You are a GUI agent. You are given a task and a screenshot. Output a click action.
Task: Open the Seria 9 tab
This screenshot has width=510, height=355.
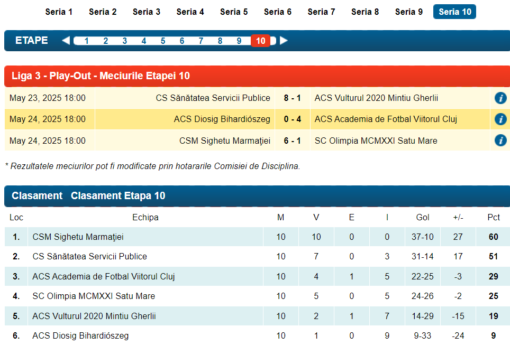tap(408, 12)
